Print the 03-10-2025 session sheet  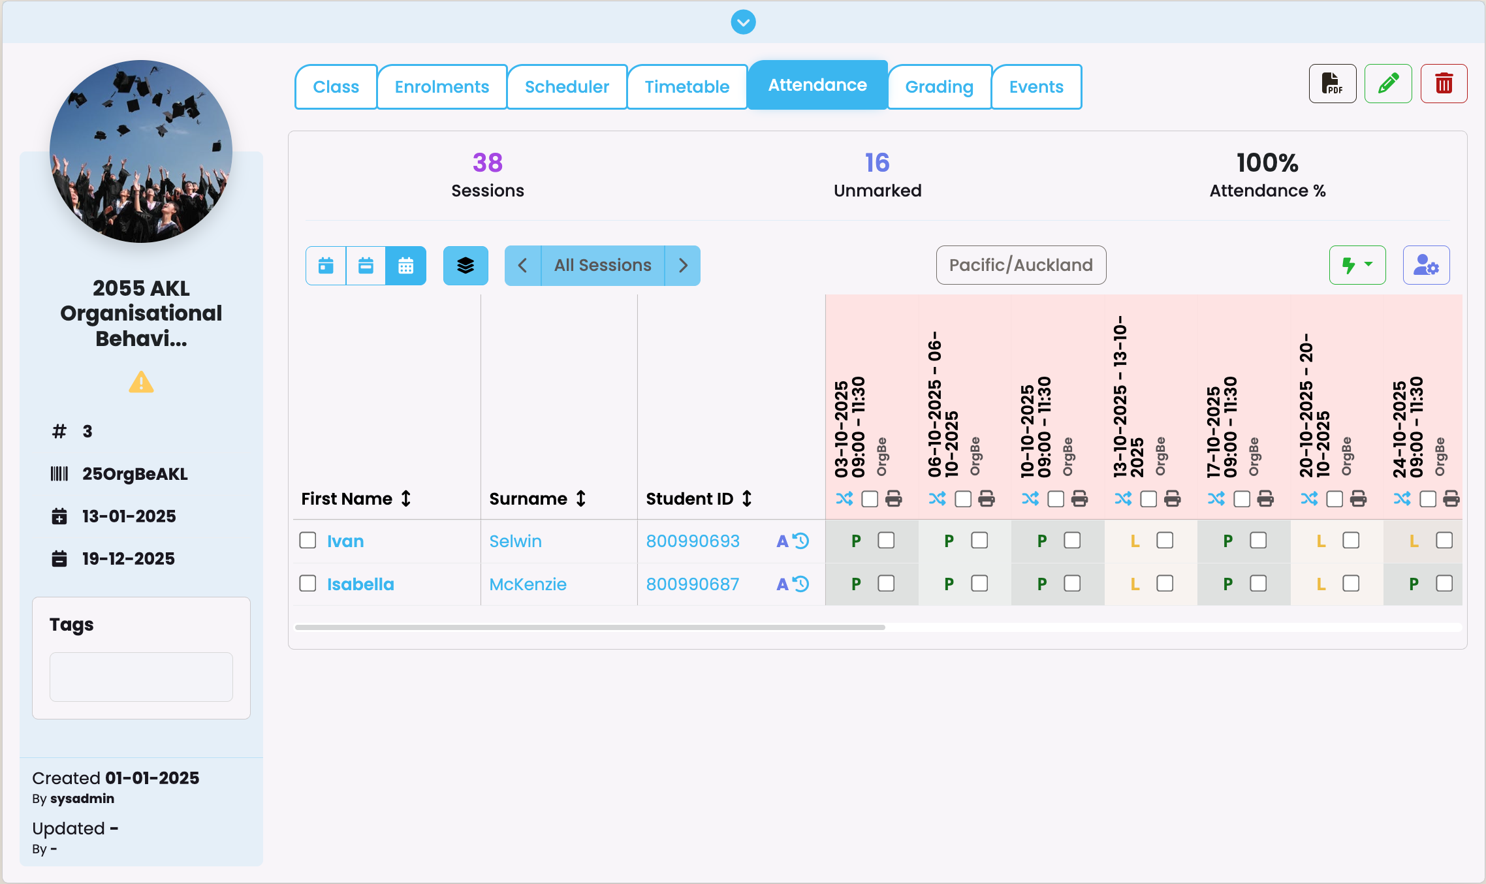893,499
